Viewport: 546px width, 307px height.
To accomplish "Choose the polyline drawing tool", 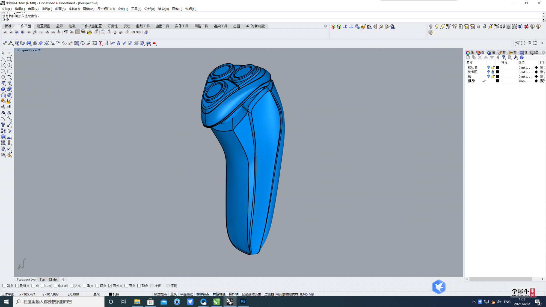I will pos(3,59).
